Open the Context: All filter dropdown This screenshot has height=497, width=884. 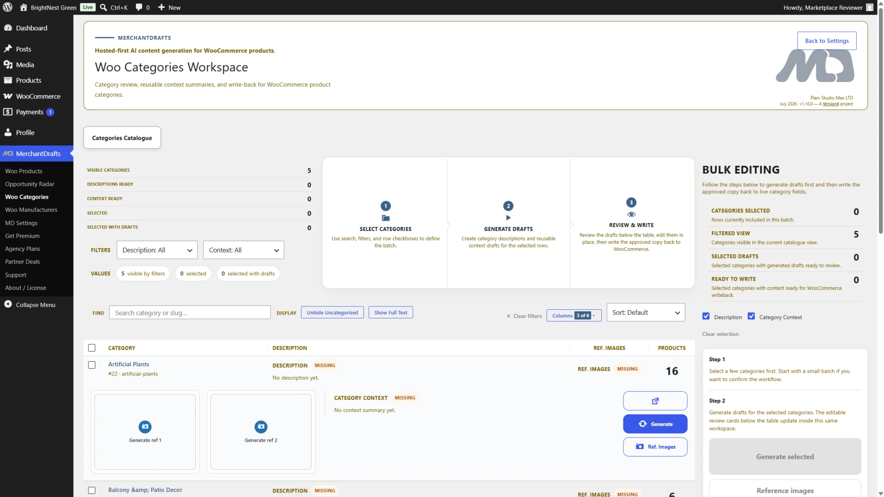click(244, 250)
